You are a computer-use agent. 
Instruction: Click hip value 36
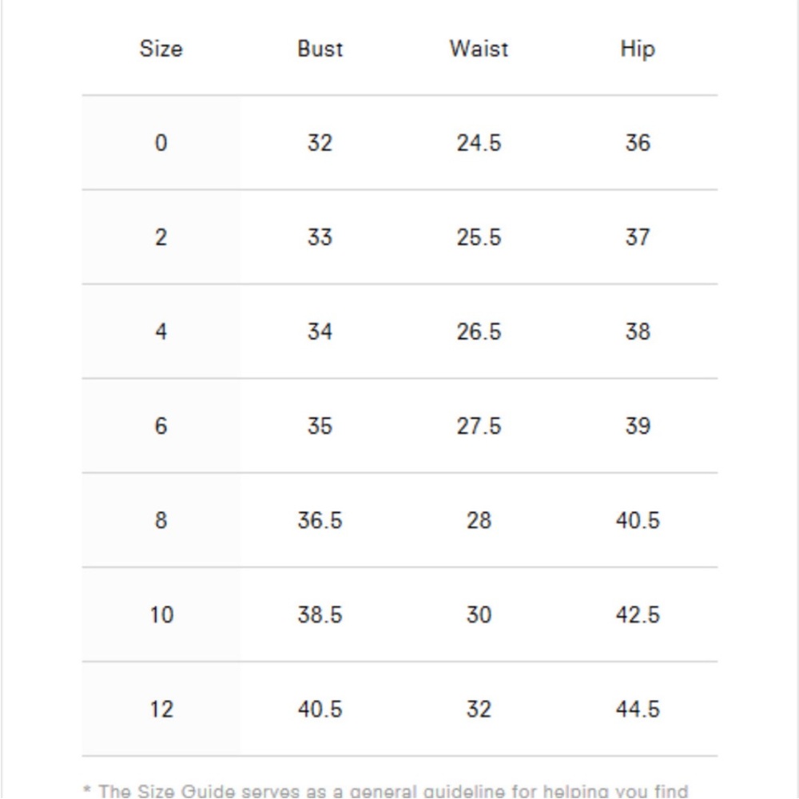638,143
